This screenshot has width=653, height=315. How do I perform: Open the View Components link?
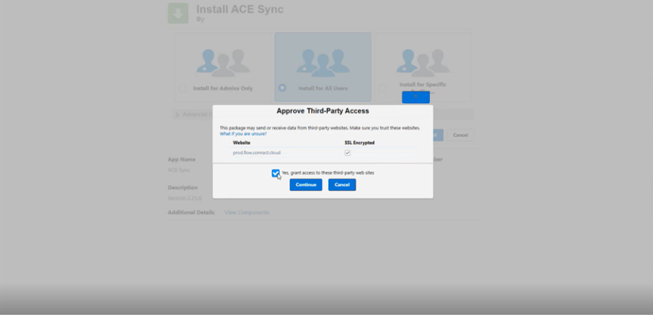[246, 212]
